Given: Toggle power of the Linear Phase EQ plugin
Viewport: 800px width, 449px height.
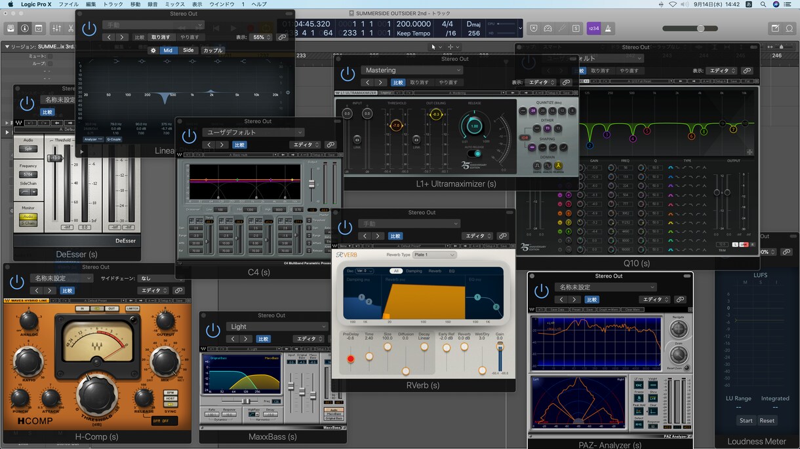Looking at the screenshot, I should tap(89, 29).
